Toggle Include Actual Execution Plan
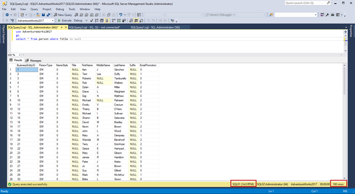355x194 pixels. (x=114, y=21)
